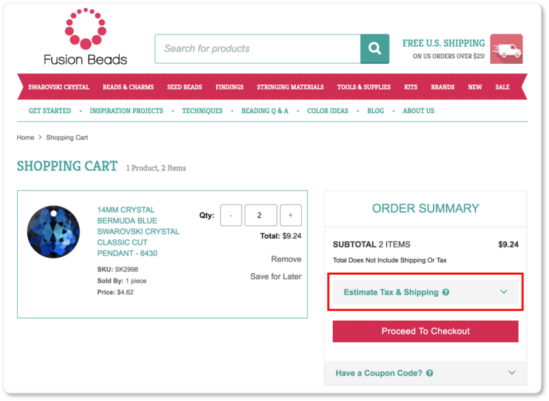Click help icon beside Estimate Tax & Shipping
Image resolution: width=549 pixels, height=401 pixels.
[446, 292]
